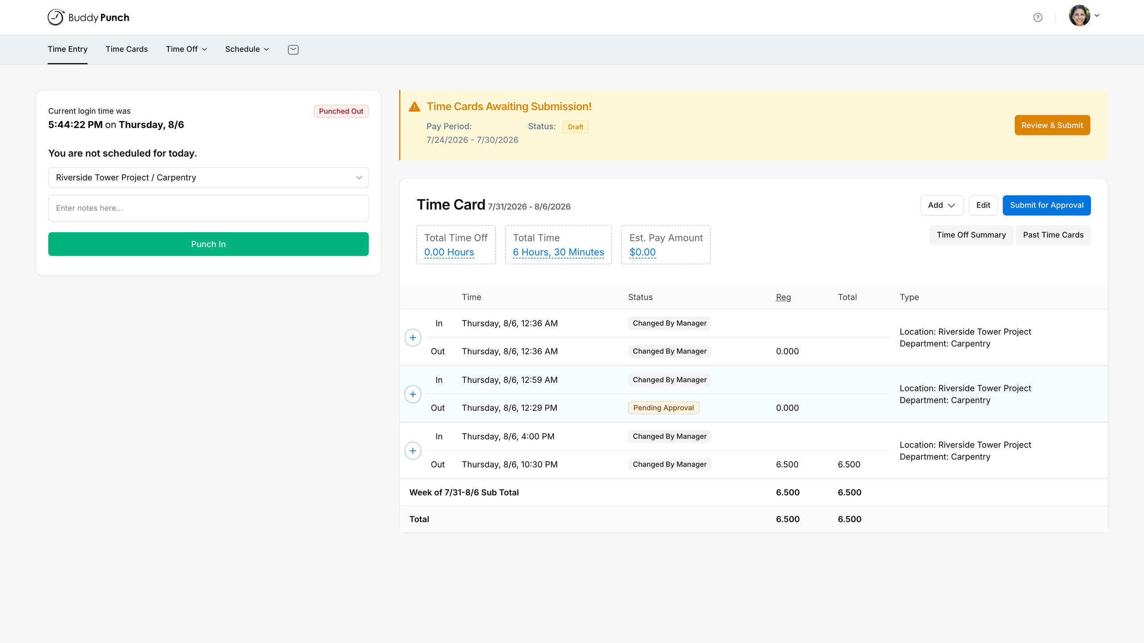Expand the 4:00 PM punch row plus icon
This screenshot has height=643, width=1144.
point(413,451)
